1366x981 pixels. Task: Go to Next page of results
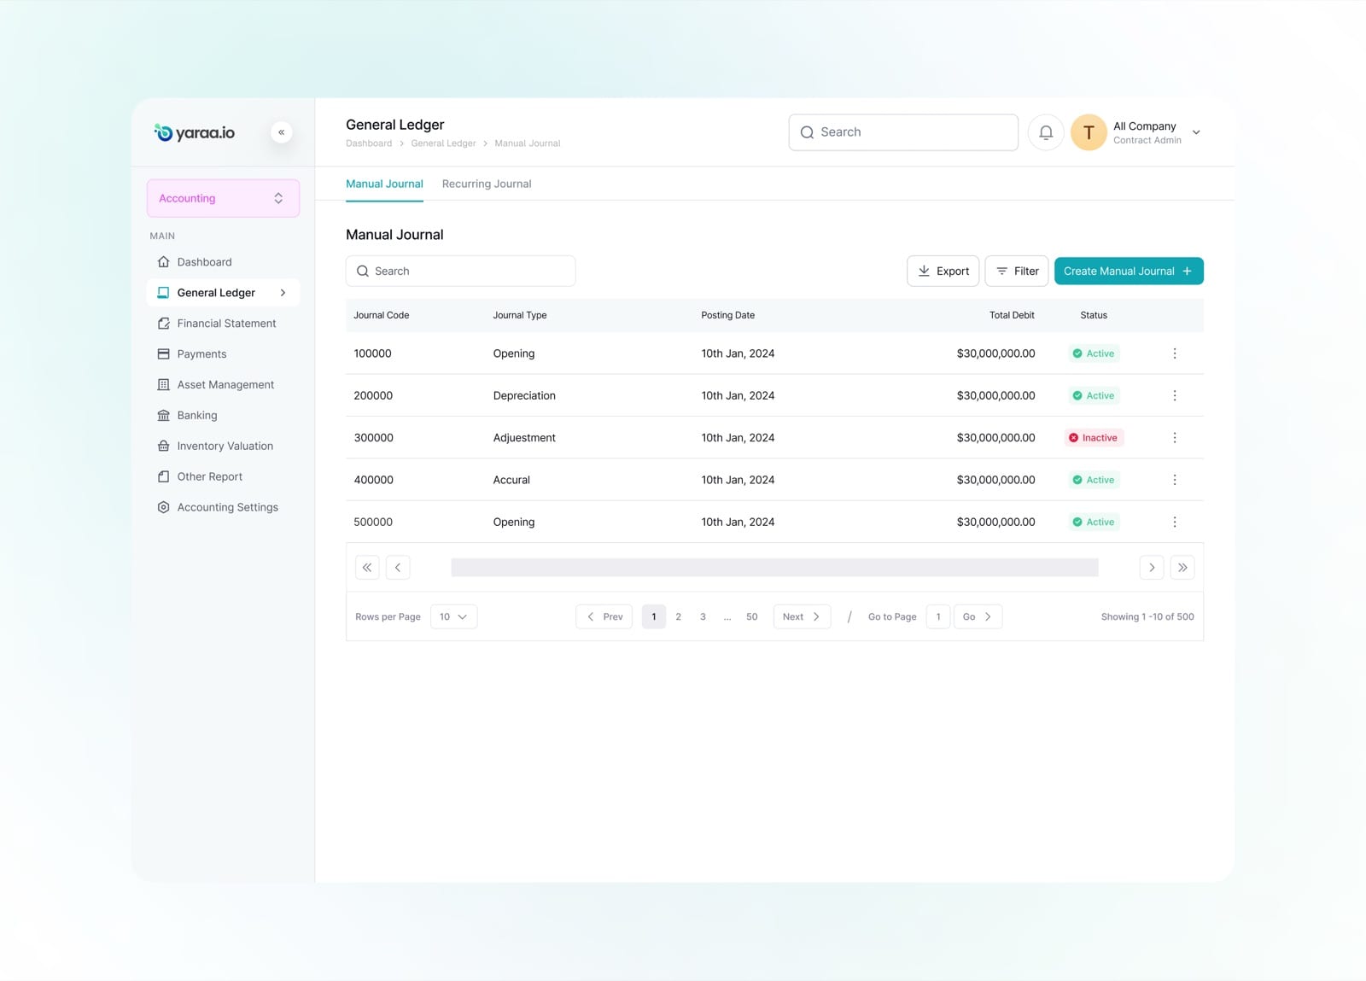pyautogui.click(x=802, y=616)
